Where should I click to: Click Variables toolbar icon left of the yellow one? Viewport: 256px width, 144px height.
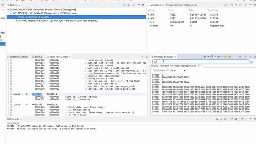click(x=236, y=5)
